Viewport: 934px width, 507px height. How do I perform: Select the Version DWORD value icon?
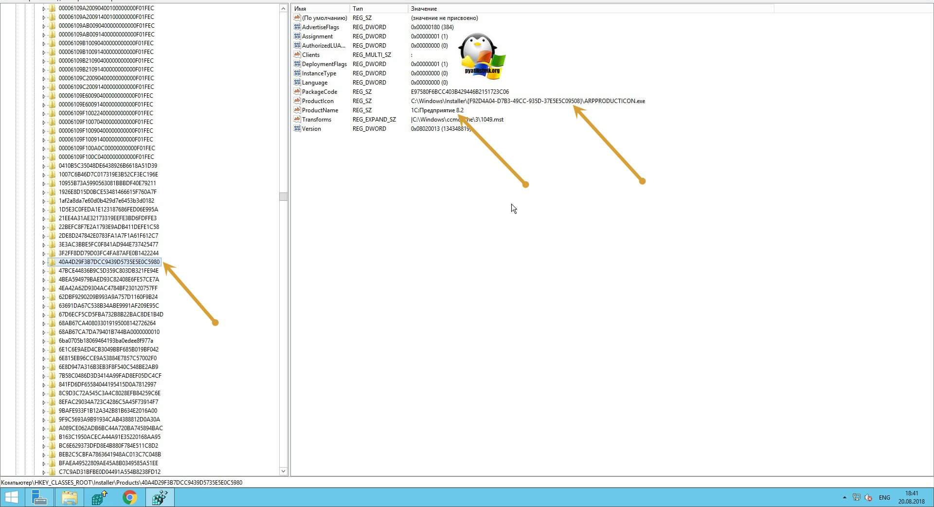click(x=297, y=129)
